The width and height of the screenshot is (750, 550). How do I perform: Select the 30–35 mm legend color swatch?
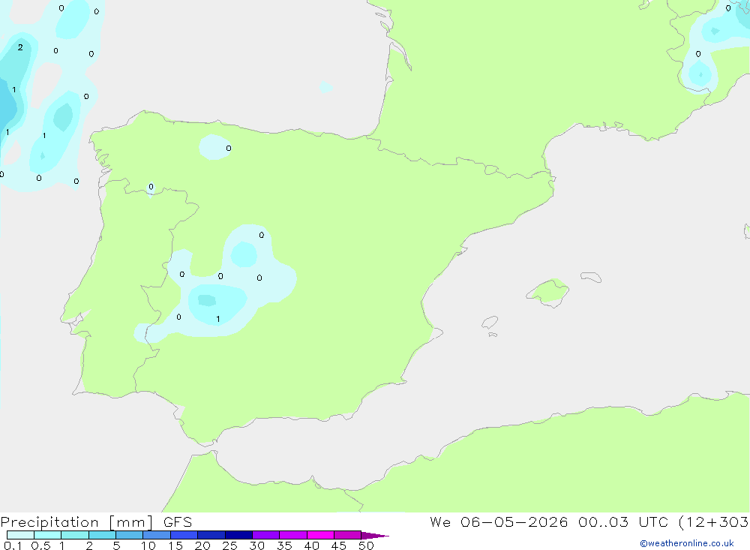pyautogui.click(x=266, y=535)
